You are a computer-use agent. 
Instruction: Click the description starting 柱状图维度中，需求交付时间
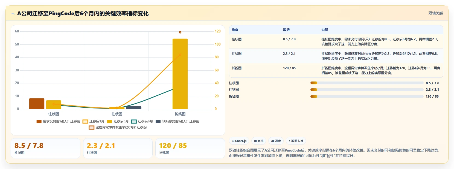pyautogui.click(x=380, y=42)
